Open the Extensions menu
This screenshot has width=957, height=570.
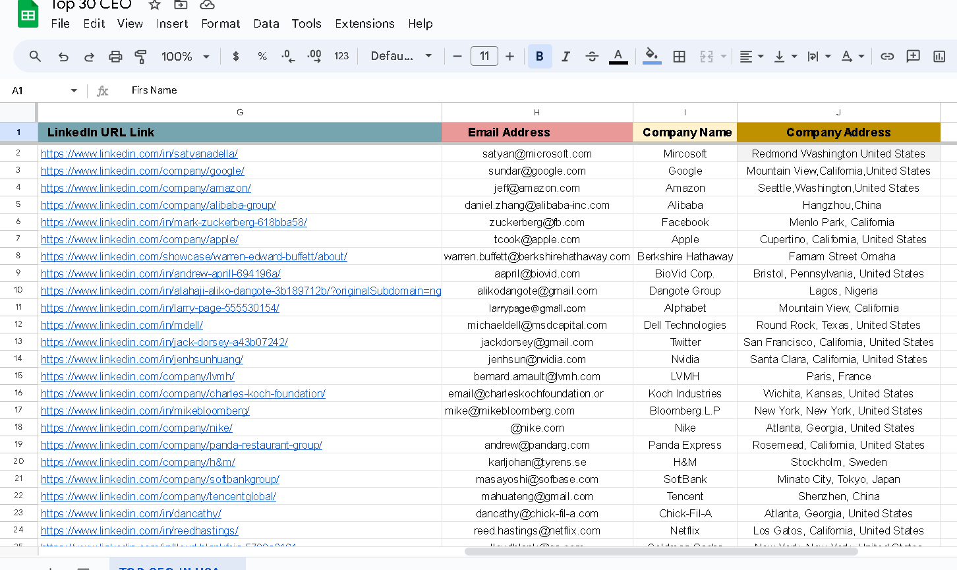pyautogui.click(x=364, y=24)
